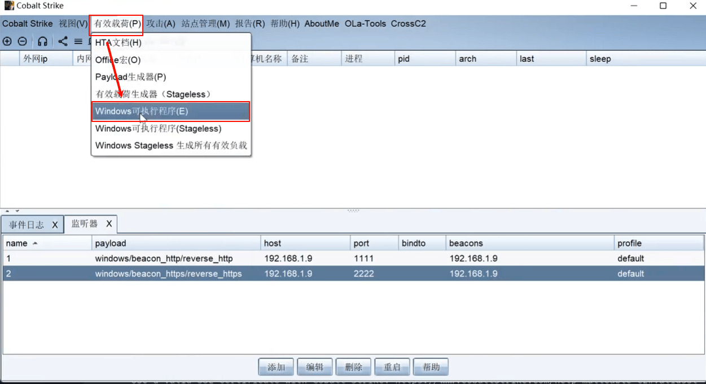Click the sleep column header

(646, 59)
